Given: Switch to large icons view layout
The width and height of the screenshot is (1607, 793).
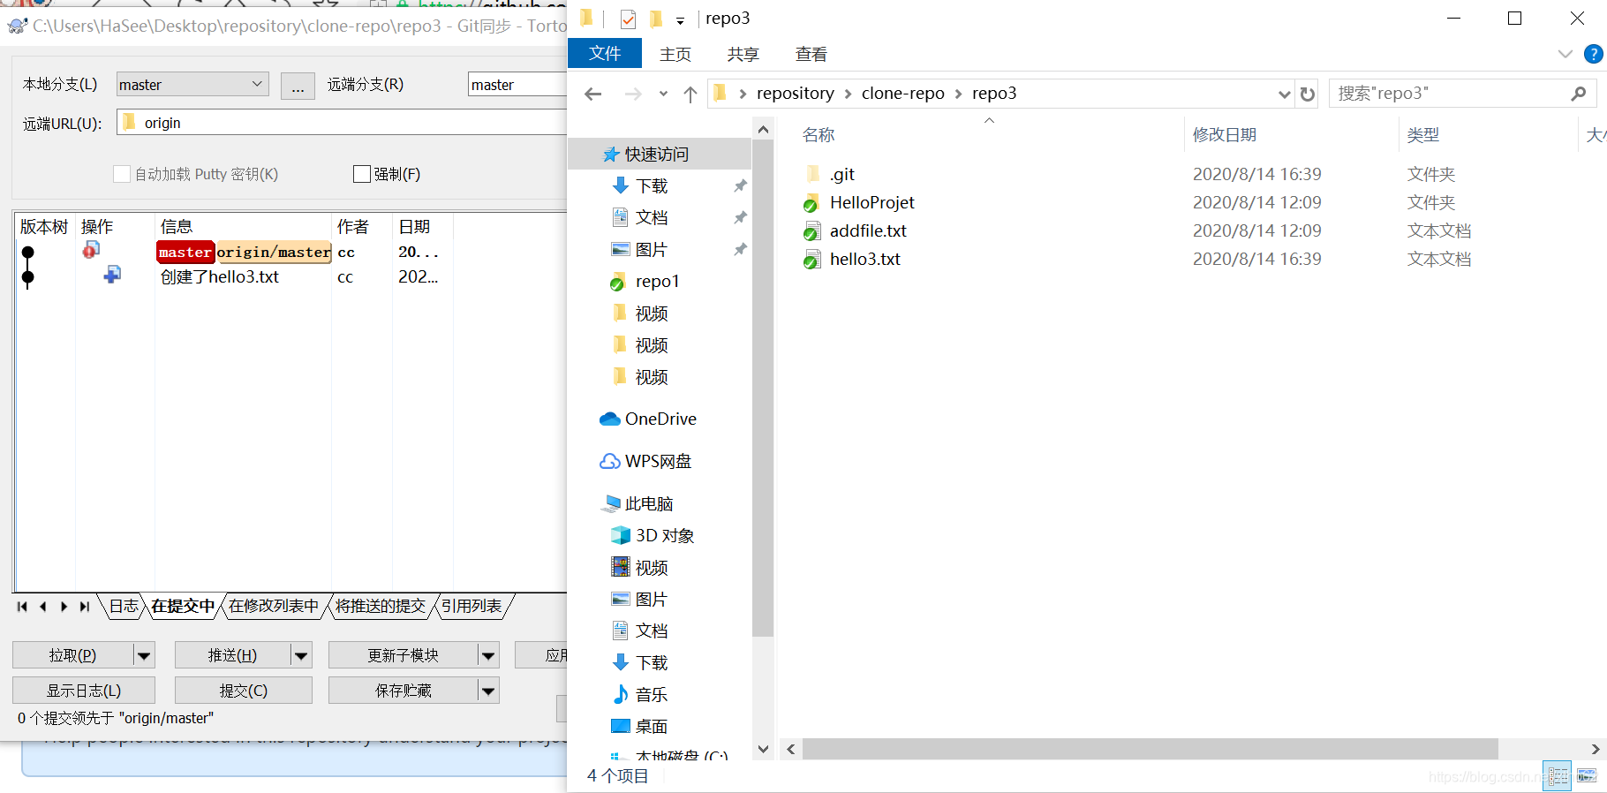Looking at the screenshot, I should click(x=1587, y=776).
